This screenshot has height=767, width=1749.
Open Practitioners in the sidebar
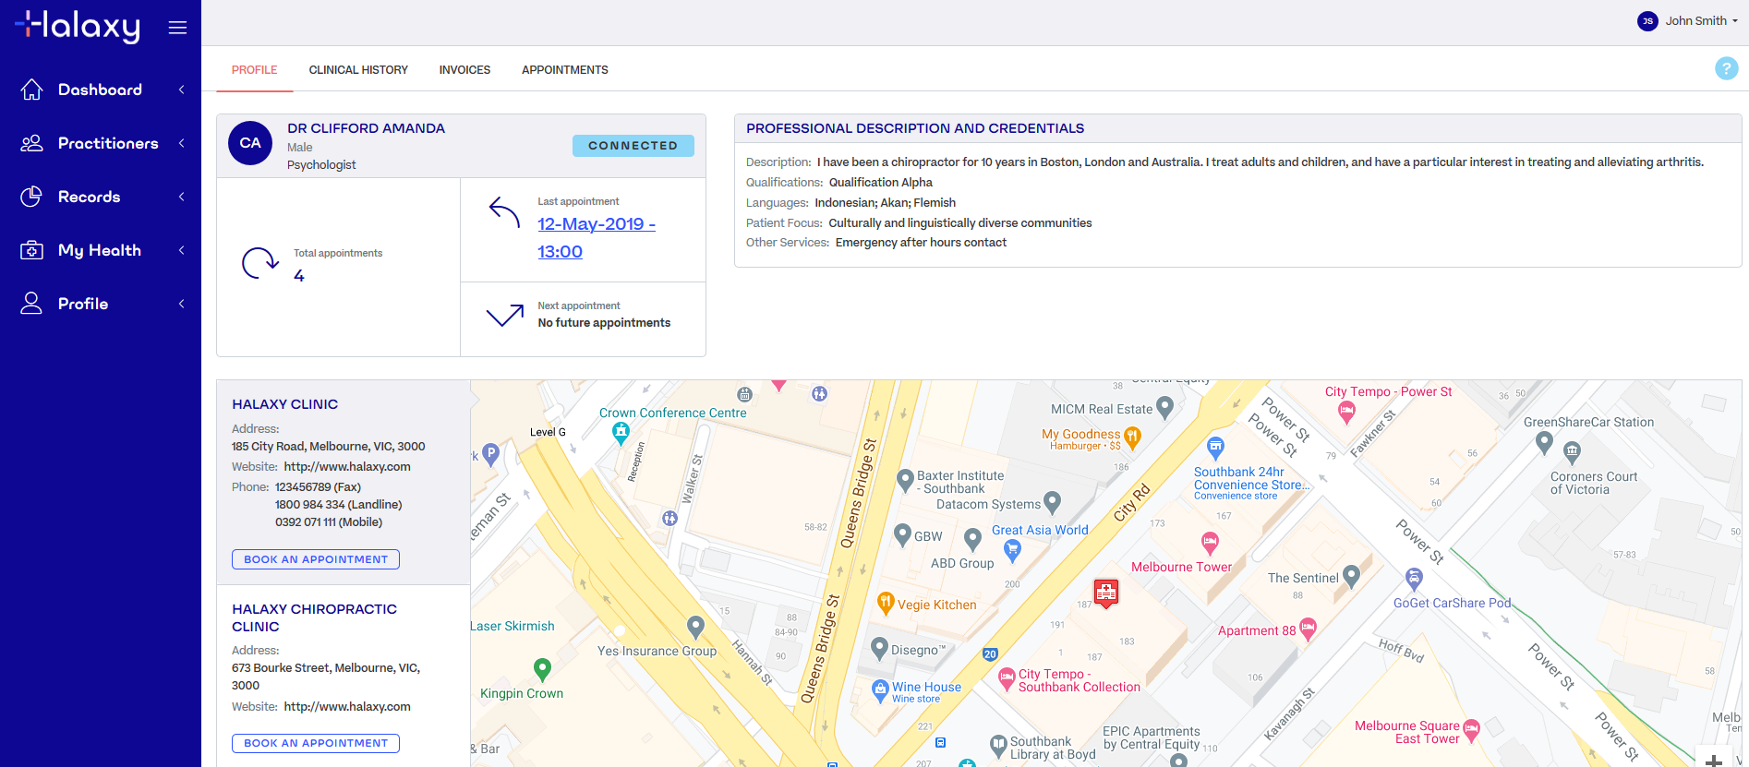coord(108,143)
